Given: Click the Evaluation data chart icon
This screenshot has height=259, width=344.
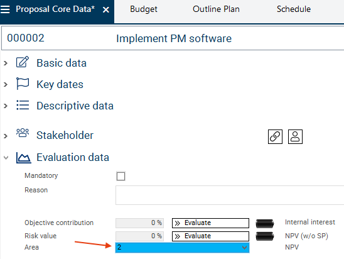Looking at the screenshot, I should coord(23,158).
